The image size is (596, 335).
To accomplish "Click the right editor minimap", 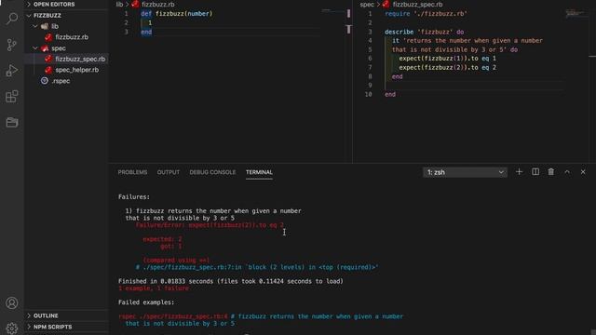I will coord(575,14).
